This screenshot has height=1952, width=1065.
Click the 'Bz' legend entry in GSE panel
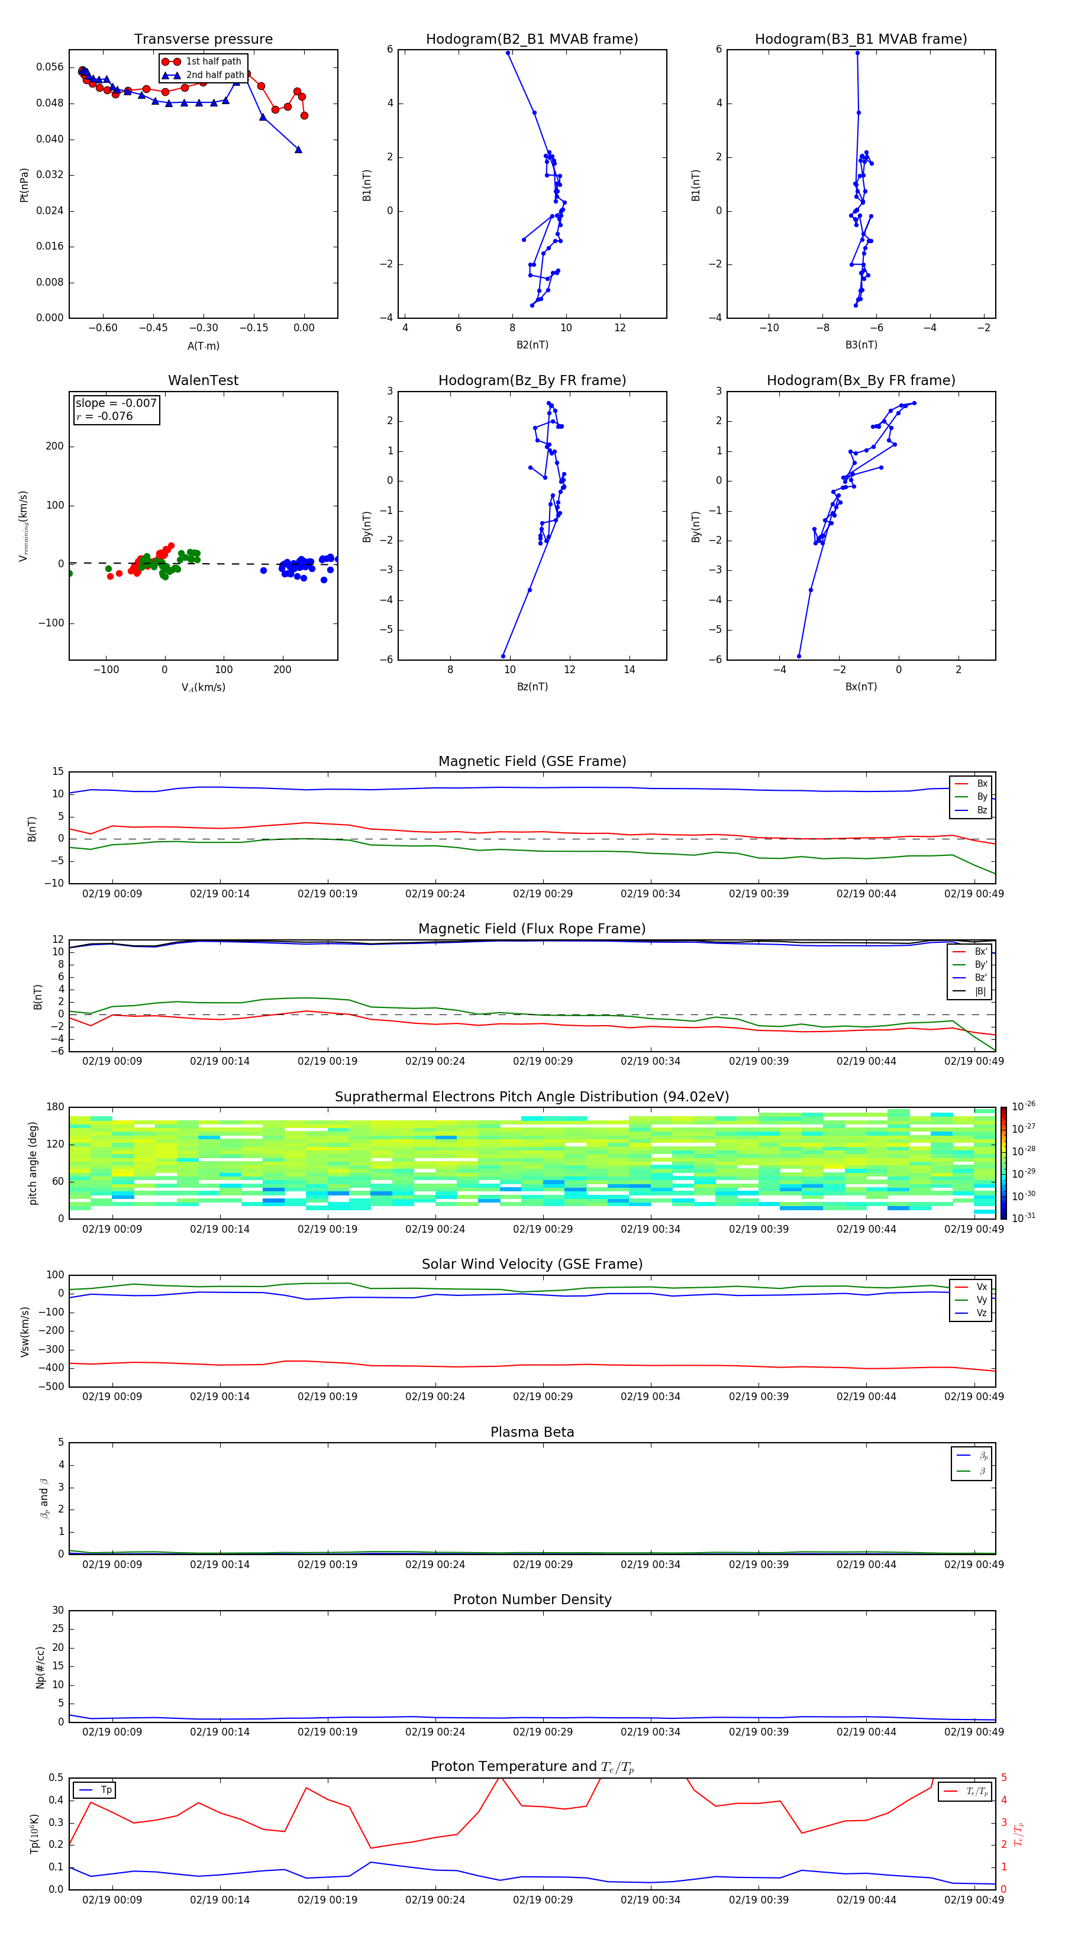pos(971,810)
